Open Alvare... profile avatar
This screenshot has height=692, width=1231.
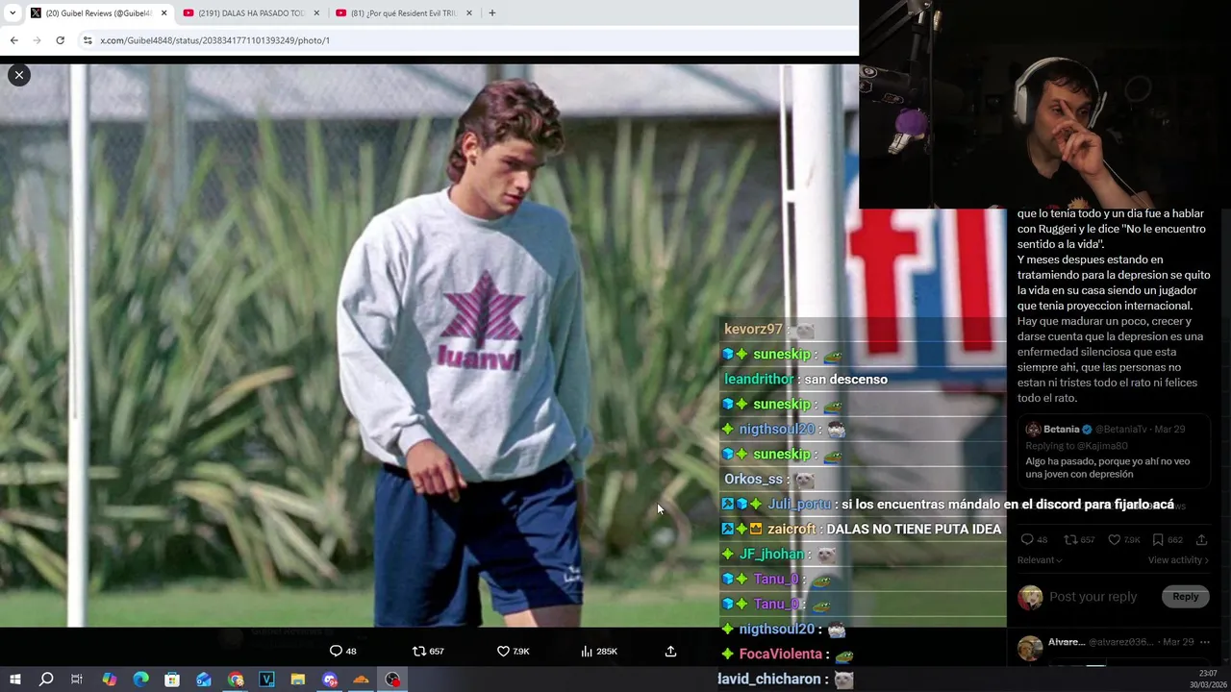pyautogui.click(x=1030, y=647)
